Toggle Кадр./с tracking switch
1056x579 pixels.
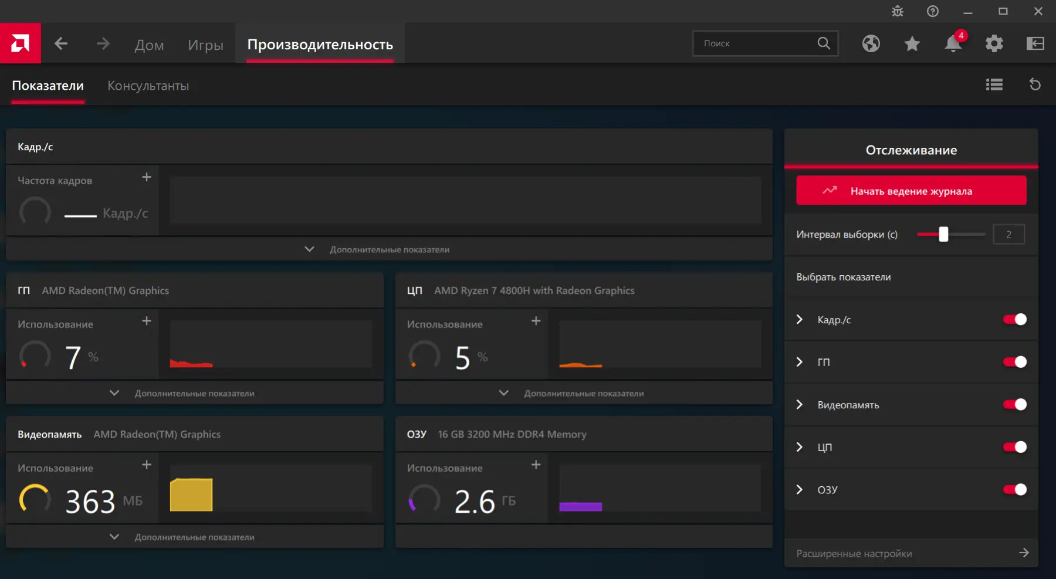(1015, 319)
